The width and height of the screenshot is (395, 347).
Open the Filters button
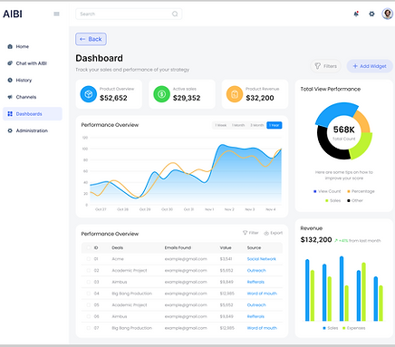click(x=325, y=66)
